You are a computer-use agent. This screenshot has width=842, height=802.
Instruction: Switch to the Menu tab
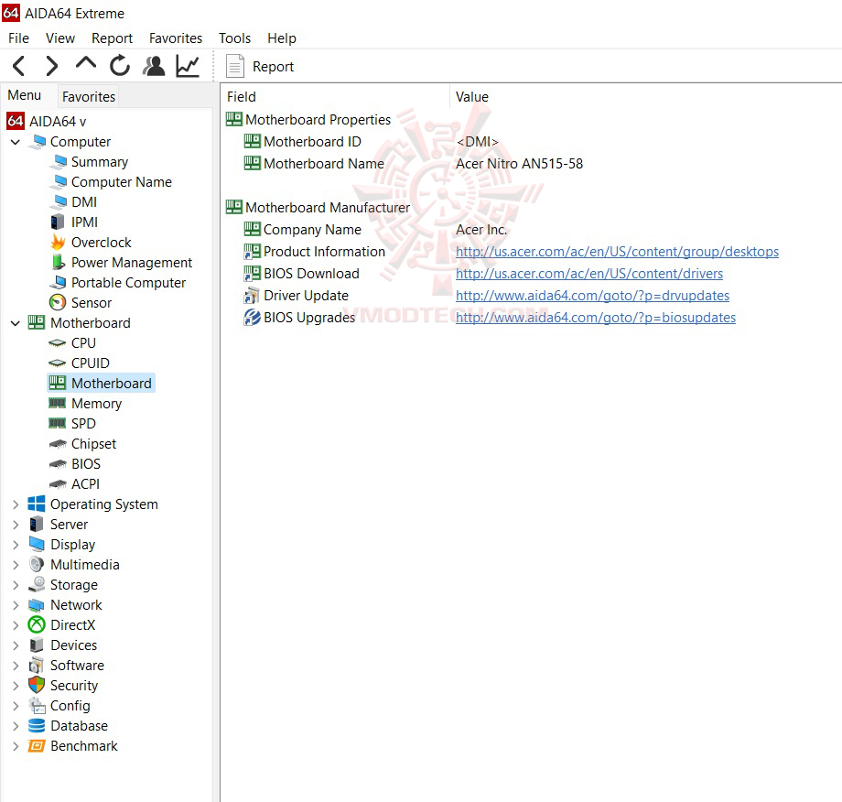24,95
